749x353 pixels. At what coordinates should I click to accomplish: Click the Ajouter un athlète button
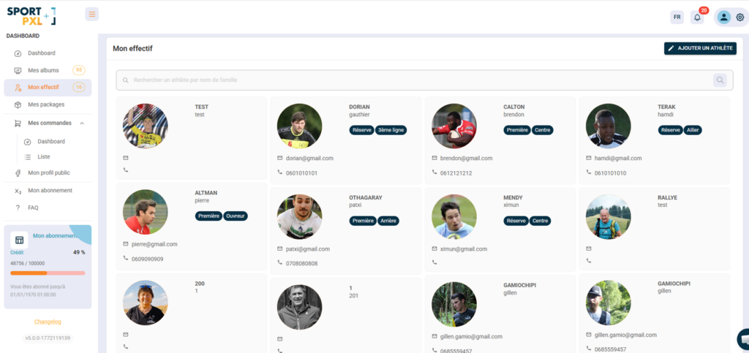pyautogui.click(x=700, y=48)
